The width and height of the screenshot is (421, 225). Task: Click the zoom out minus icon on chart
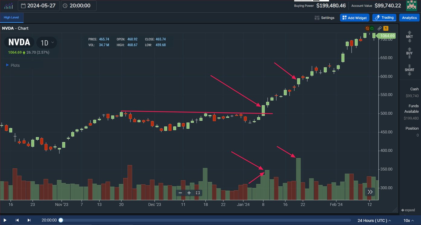point(180,193)
